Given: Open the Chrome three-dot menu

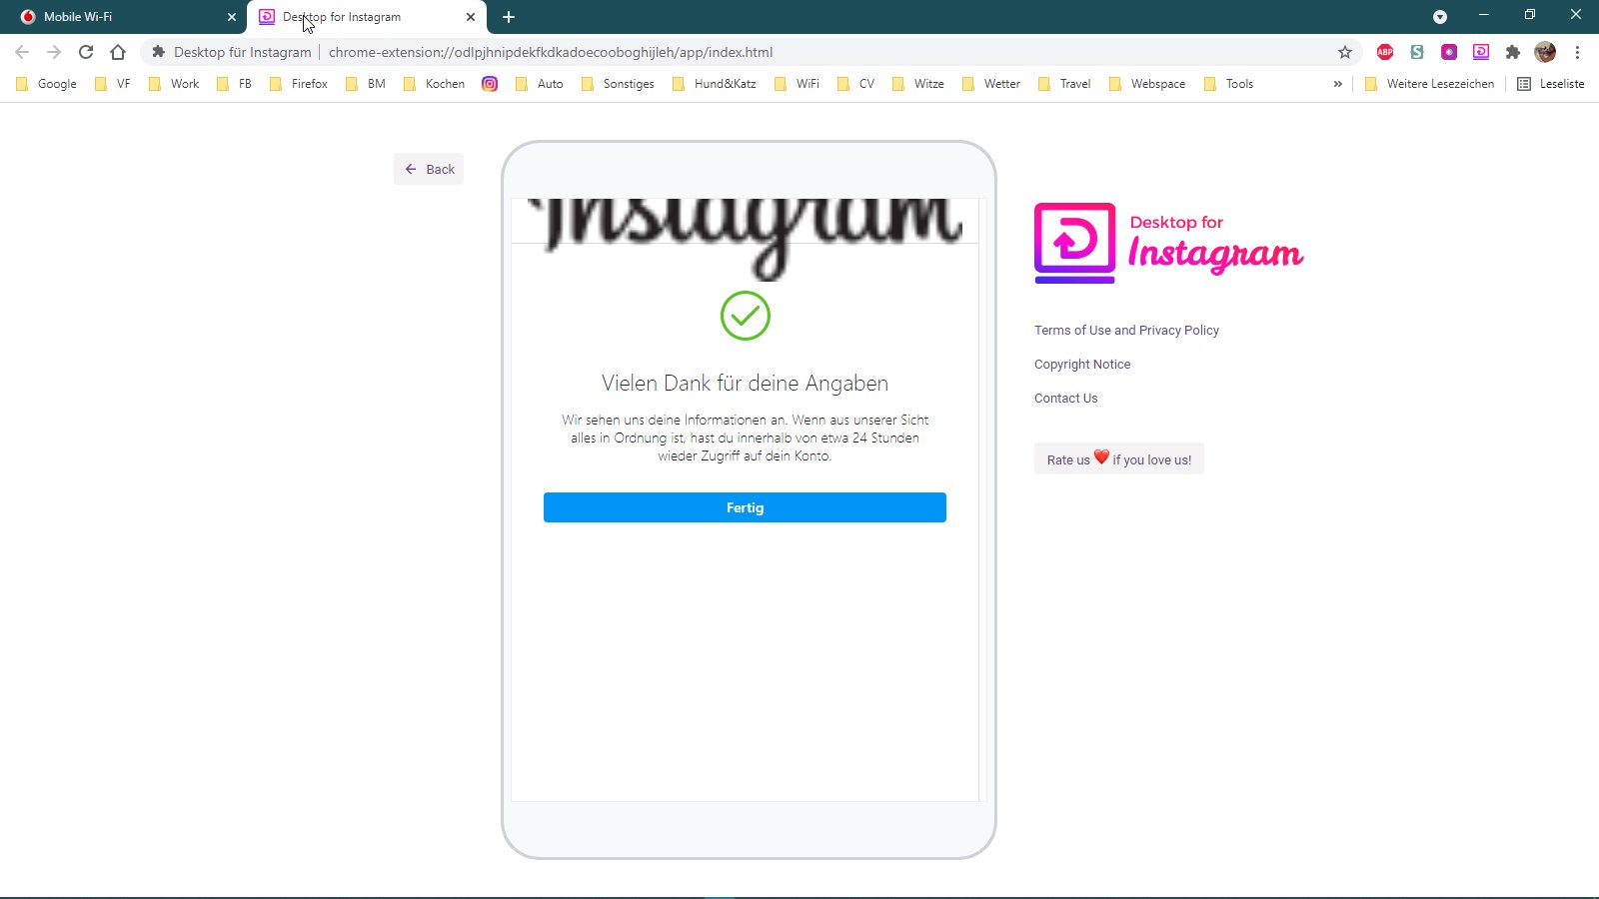Looking at the screenshot, I should point(1578,52).
